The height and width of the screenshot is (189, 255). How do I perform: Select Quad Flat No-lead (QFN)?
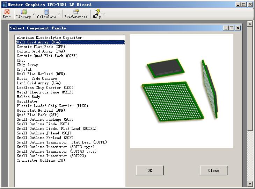71,111
